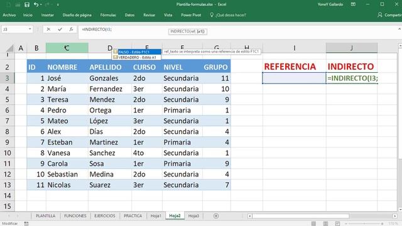Image resolution: width=402 pixels, height=226 pixels.
Task: Zoom out with the minus button
Action: coord(346,223)
